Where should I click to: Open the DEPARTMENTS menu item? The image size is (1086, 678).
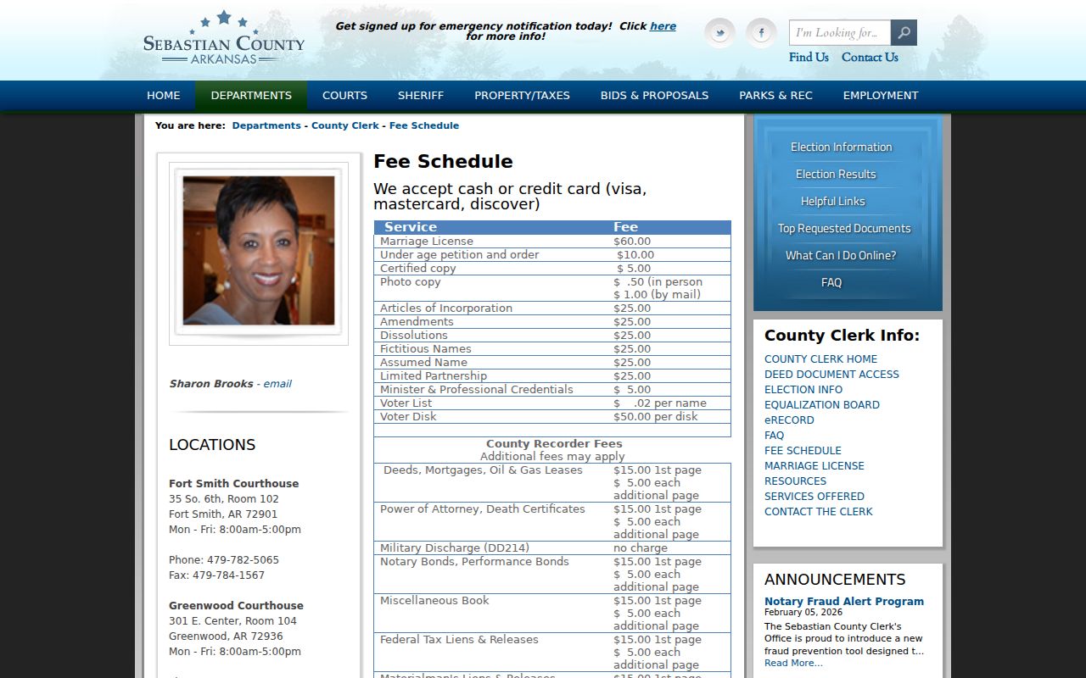tap(251, 96)
